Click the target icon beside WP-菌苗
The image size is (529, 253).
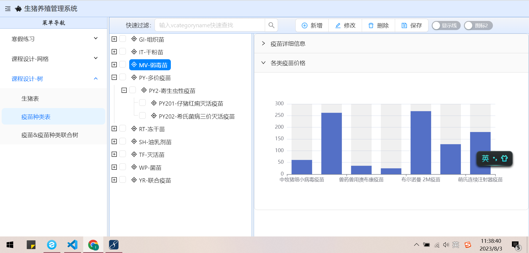pos(134,167)
